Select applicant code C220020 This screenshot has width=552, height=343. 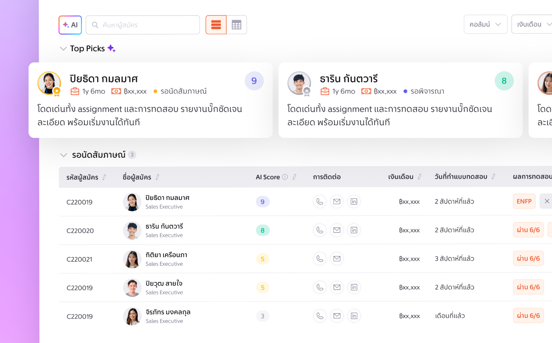[80, 231]
